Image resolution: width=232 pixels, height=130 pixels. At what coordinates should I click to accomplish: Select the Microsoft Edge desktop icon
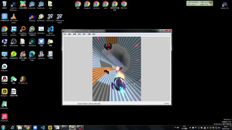pyautogui.click(x=32, y=56)
